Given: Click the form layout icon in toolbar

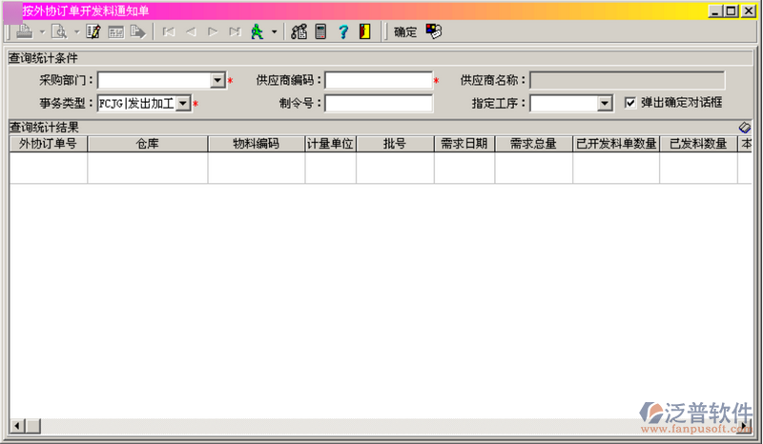Looking at the screenshot, I should pyautogui.click(x=115, y=32).
